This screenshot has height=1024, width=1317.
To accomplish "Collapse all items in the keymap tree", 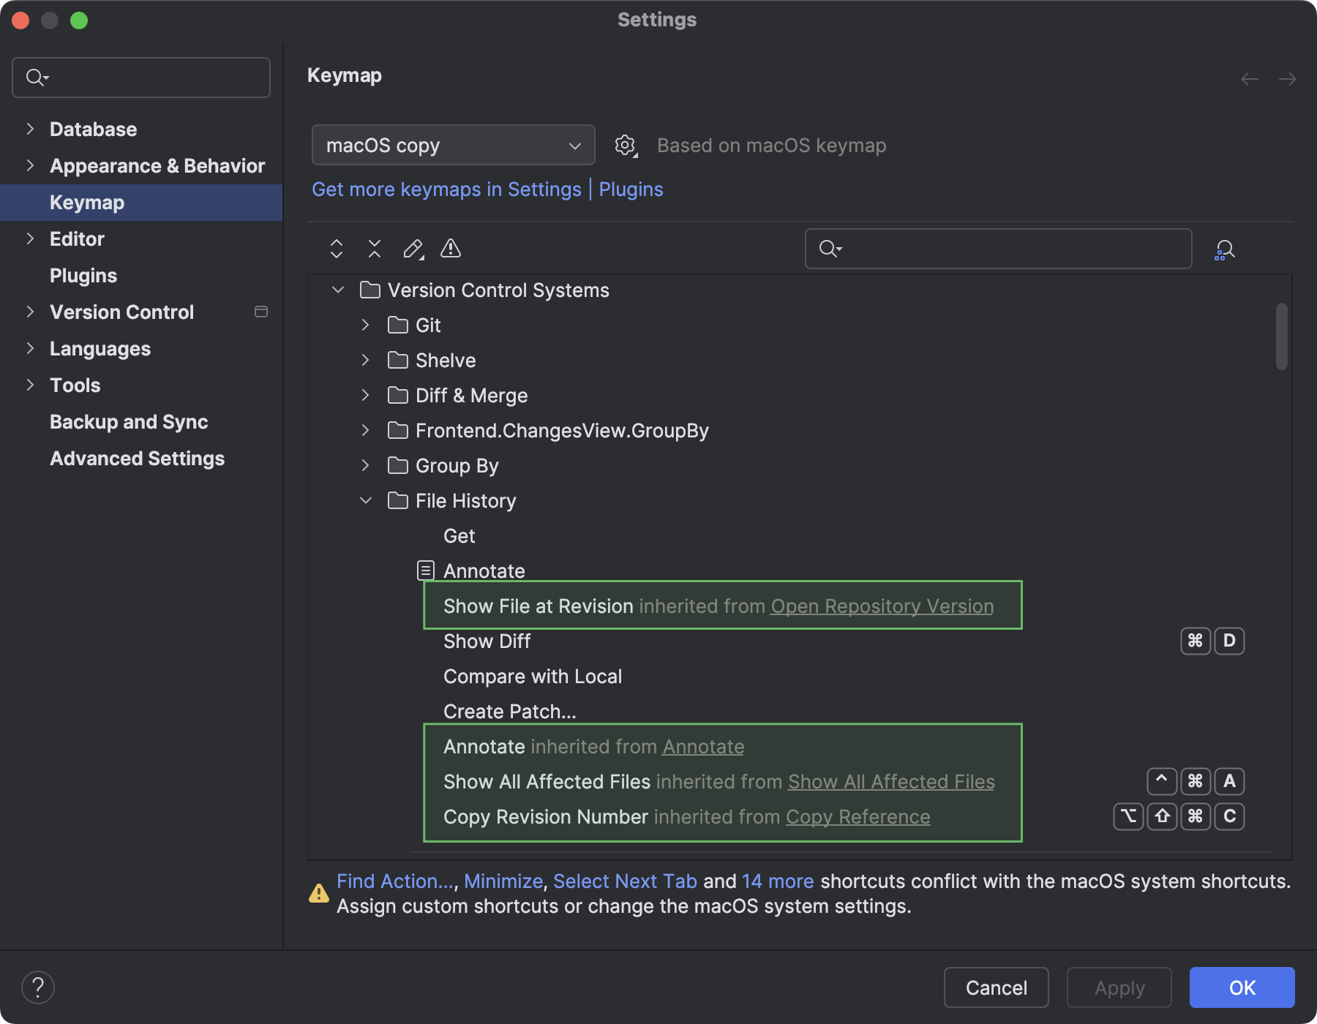I will point(375,249).
